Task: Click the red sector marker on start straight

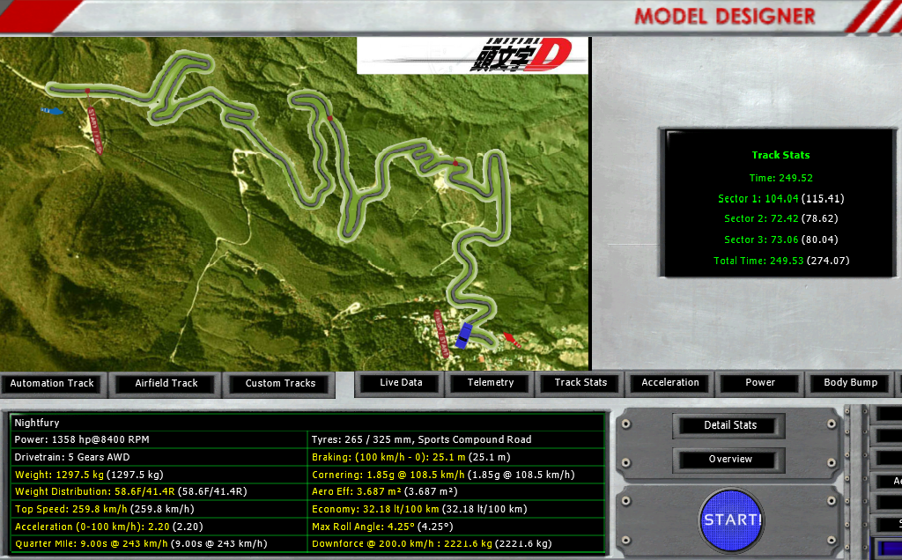Action: [x=87, y=91]
